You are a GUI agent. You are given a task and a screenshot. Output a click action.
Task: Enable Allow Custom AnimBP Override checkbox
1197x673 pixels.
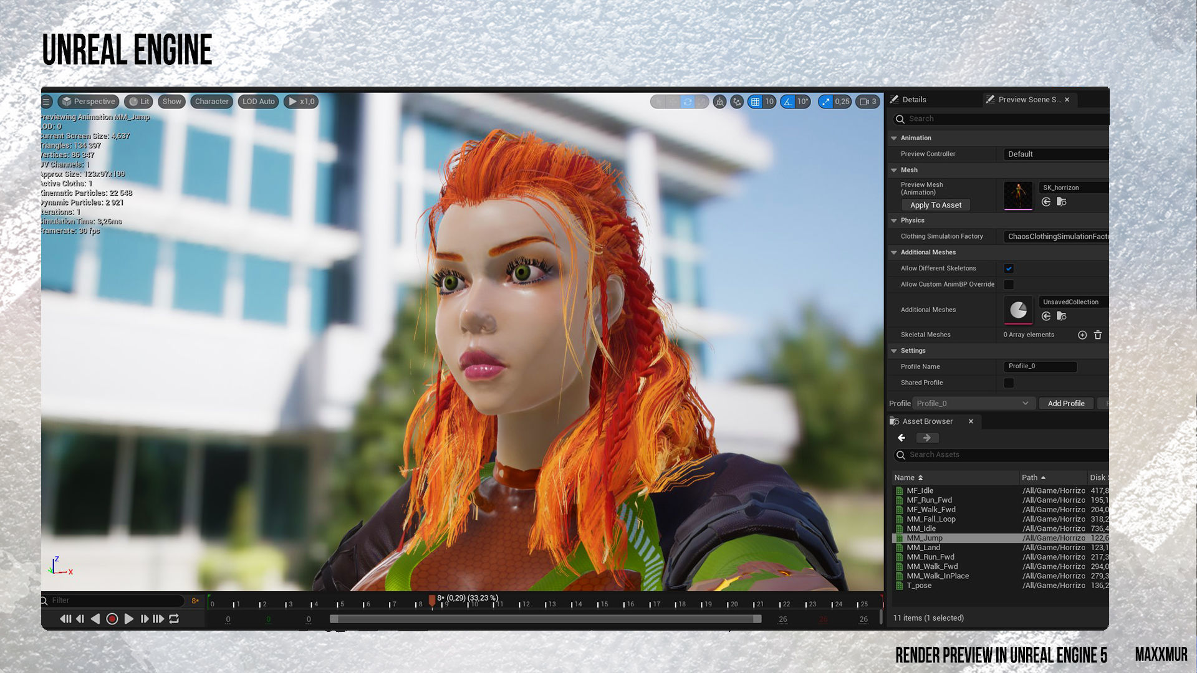click(1009, 285)
